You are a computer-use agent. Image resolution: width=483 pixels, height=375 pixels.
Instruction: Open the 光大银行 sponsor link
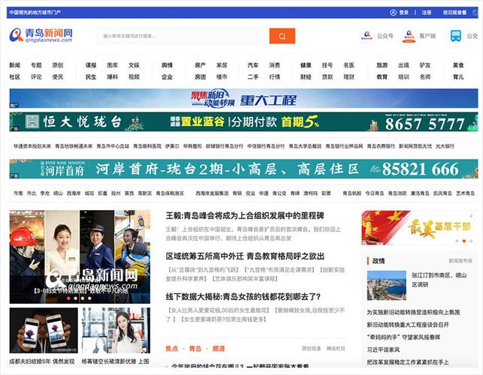tap(445, 146)
